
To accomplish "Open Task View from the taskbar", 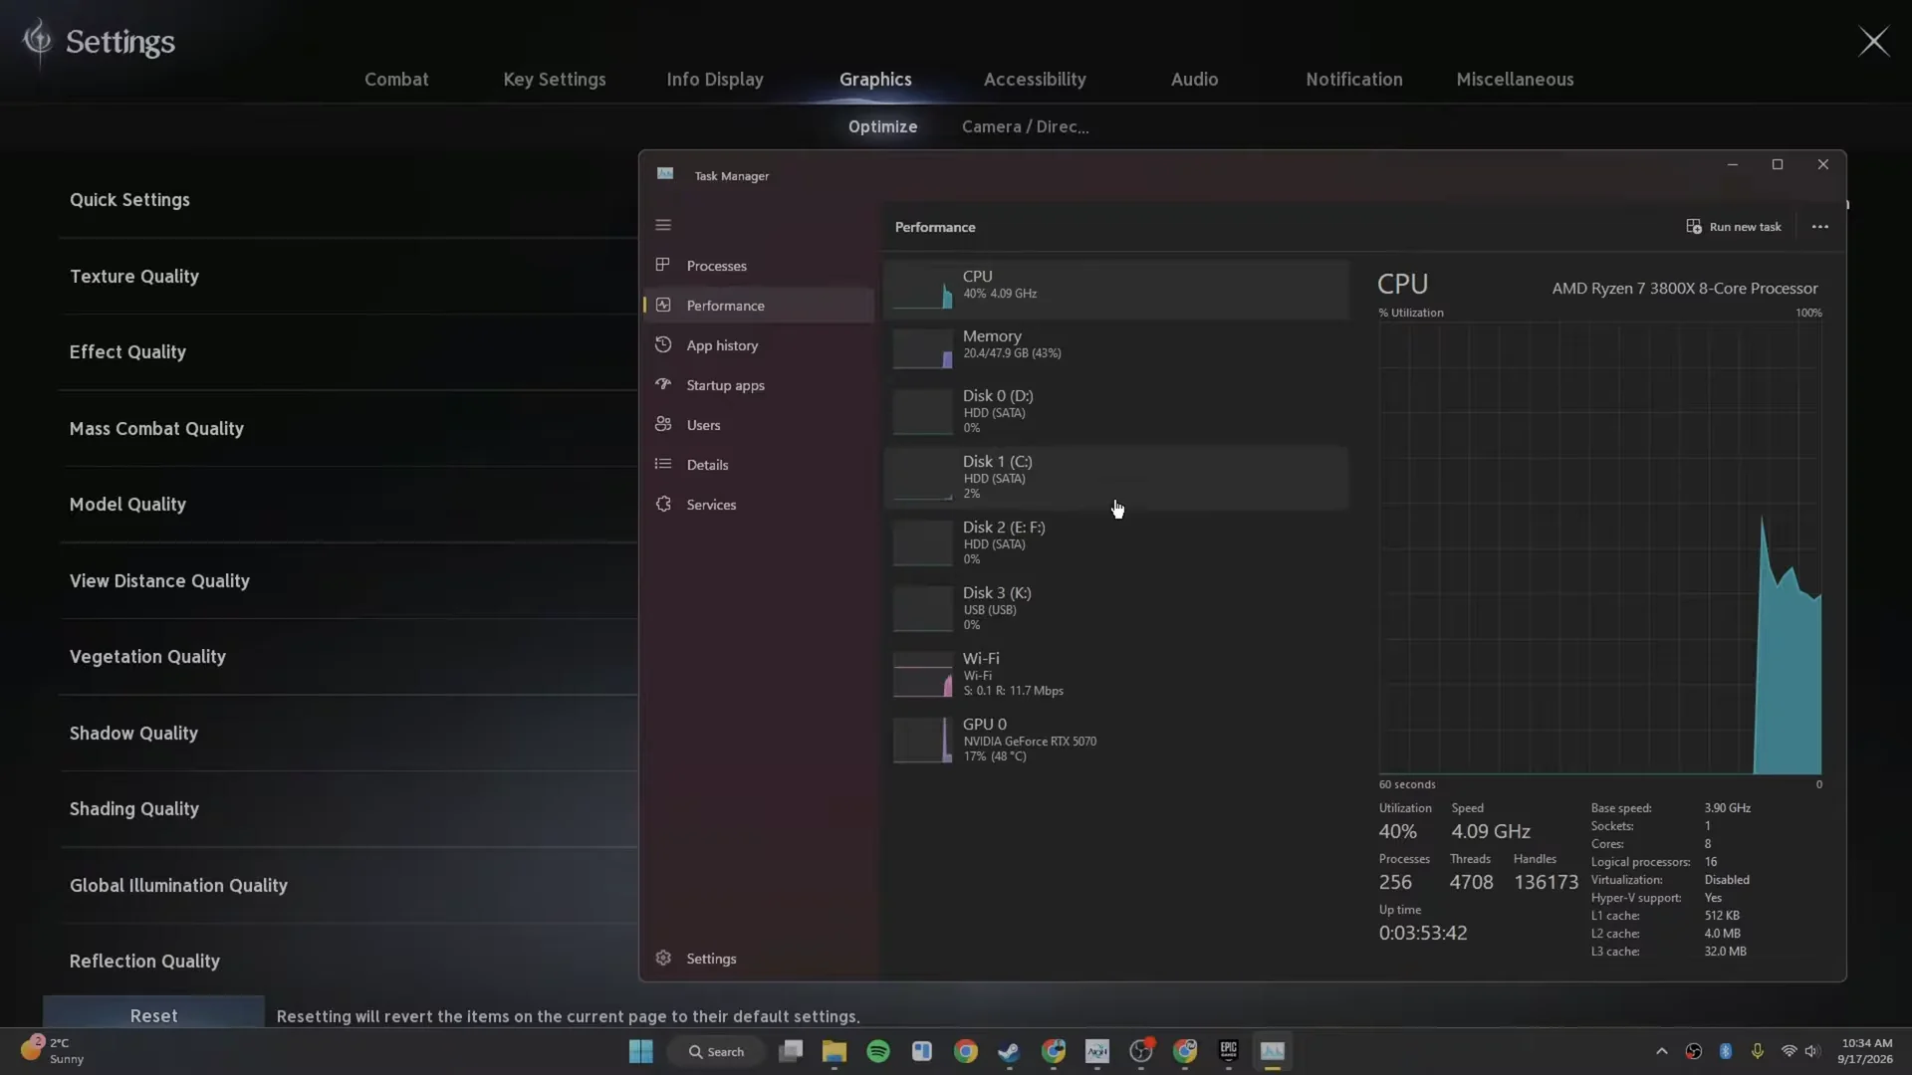I will coord(791,1051).
